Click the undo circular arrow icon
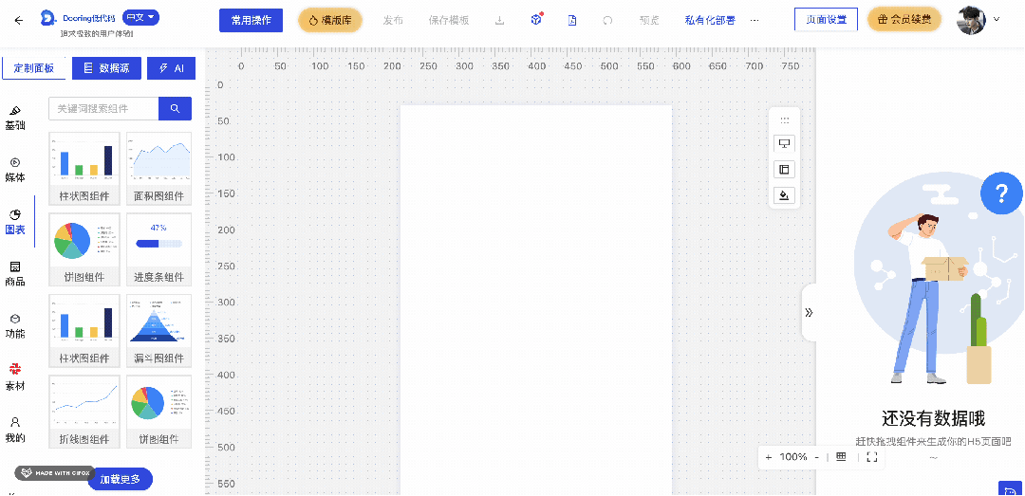 [607, 20]
